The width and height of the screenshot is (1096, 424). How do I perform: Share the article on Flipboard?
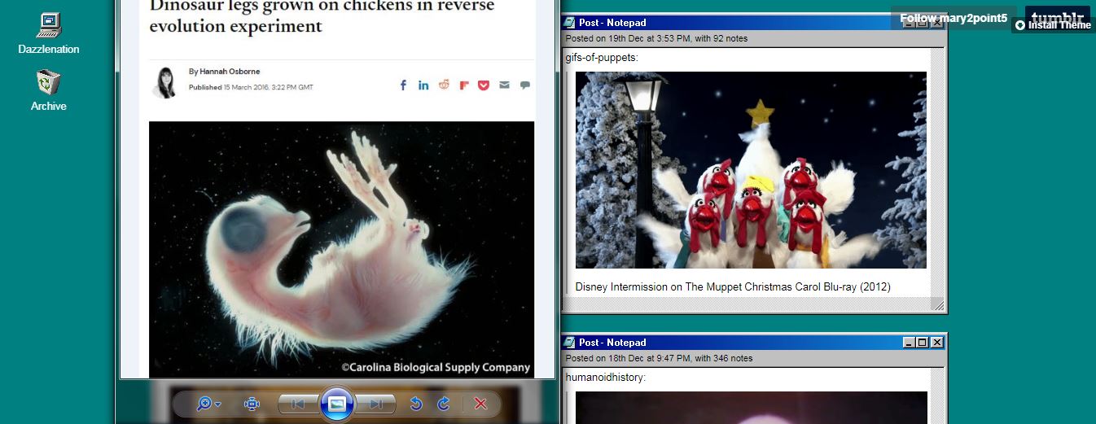point(463,85)
